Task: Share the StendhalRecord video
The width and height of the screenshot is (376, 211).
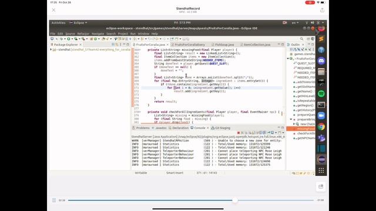Action: 322,10
